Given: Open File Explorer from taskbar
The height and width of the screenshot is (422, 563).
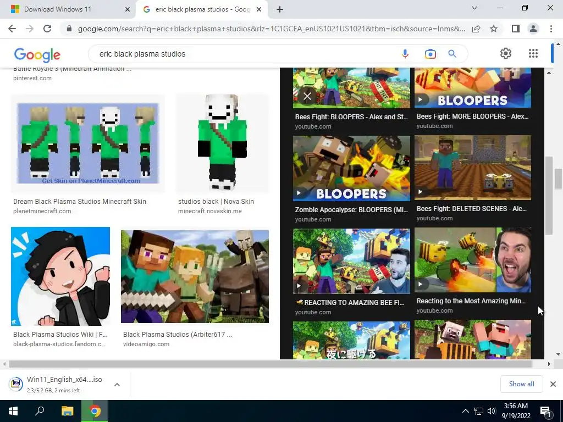Looking at the screenshot, I should pos(67,411).
